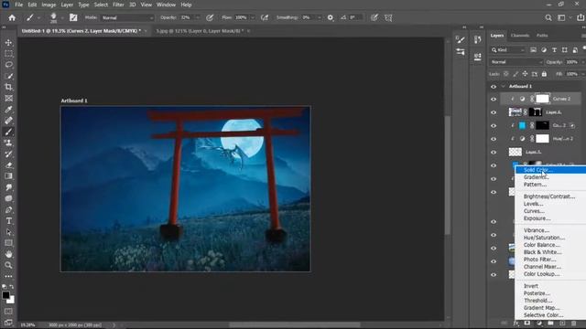The image size is (586, 329).
Task: Choose Hue/Saturation from adjustment menu
Action: [544, 238]
